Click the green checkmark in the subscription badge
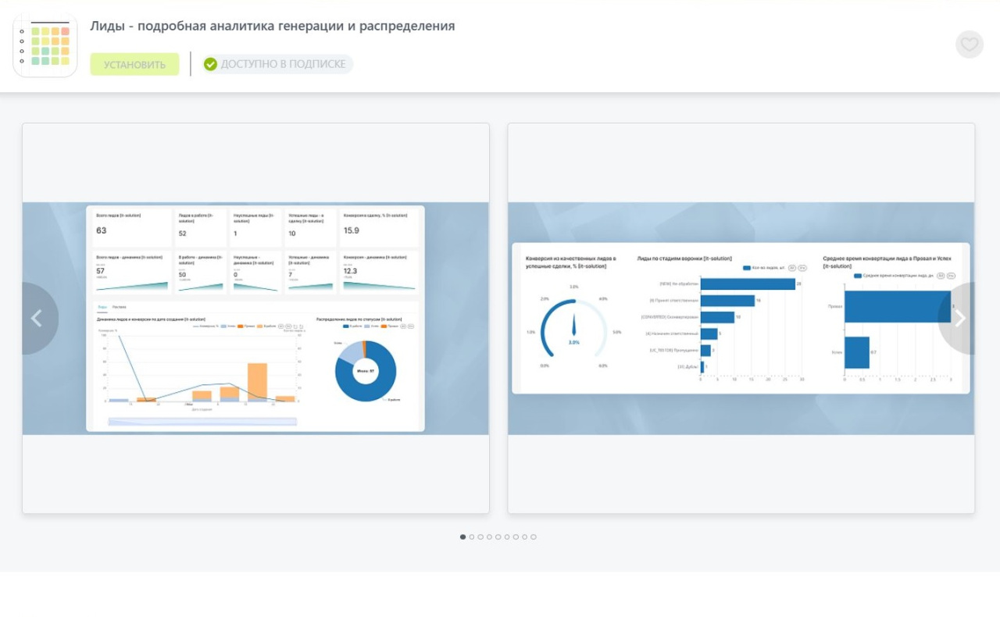 [210, 64]
